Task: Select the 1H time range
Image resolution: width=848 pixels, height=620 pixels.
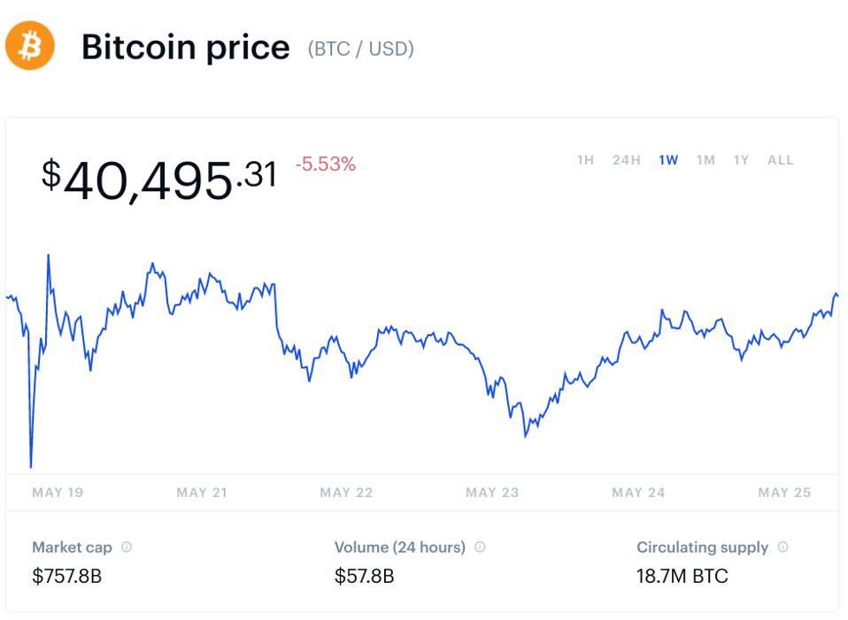Action: 585,160
